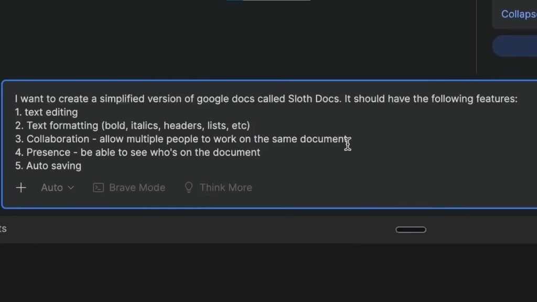Viewport: 537px width, 302px height.
Task: Click the vertical divider beside the right panel
Action: click(x=476, y=37)
